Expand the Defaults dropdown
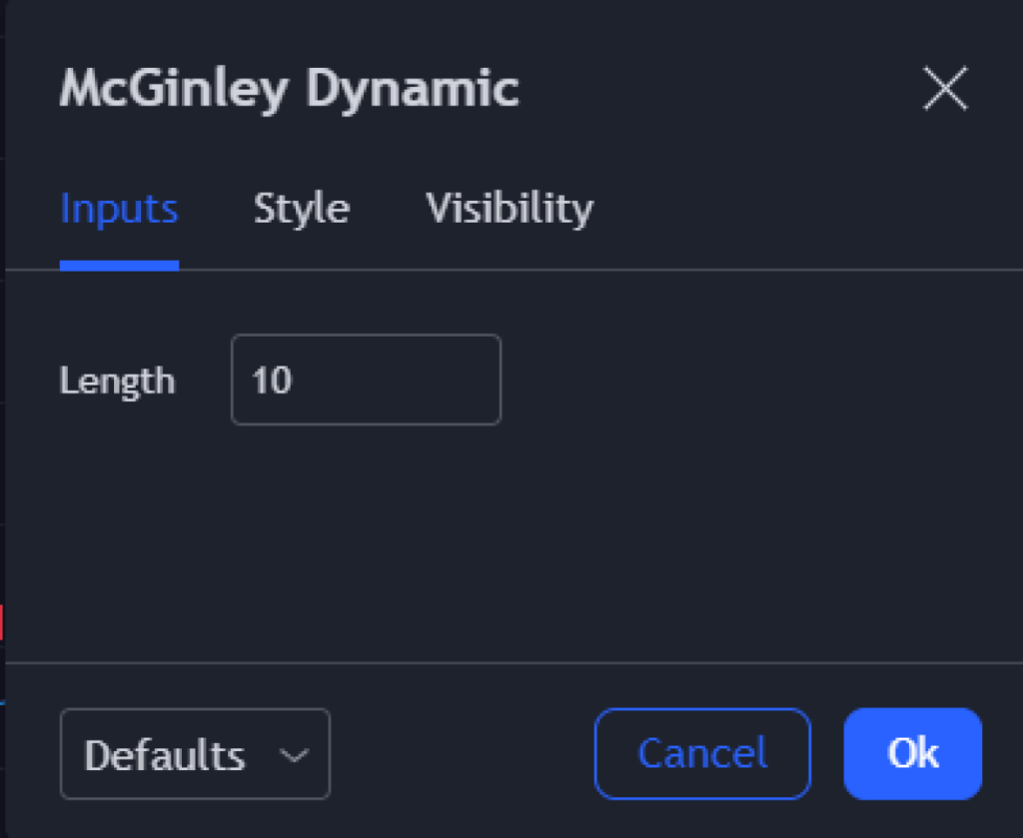 (x=195, y=755)
